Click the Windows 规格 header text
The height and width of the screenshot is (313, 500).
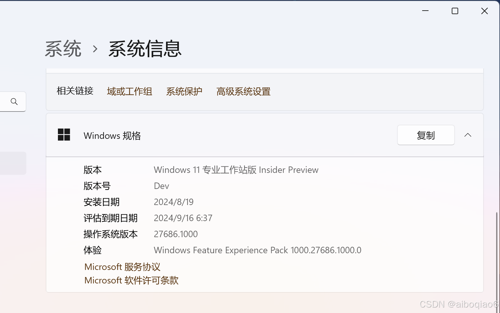(x=112, y=136)
